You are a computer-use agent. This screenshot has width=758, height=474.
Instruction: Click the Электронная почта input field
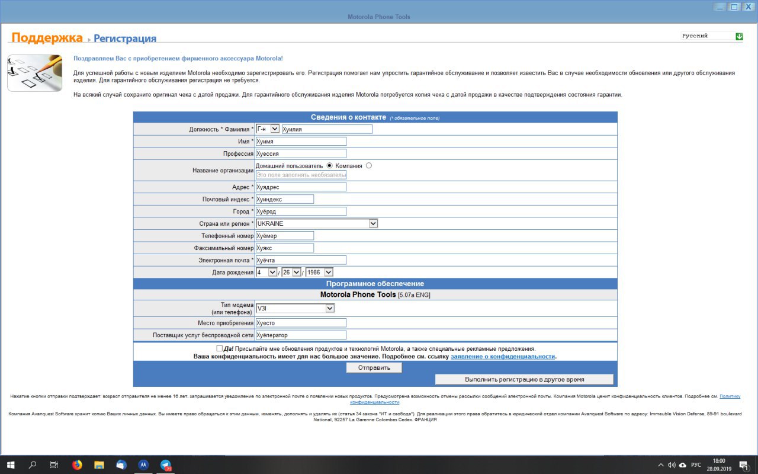click(301, 260)
